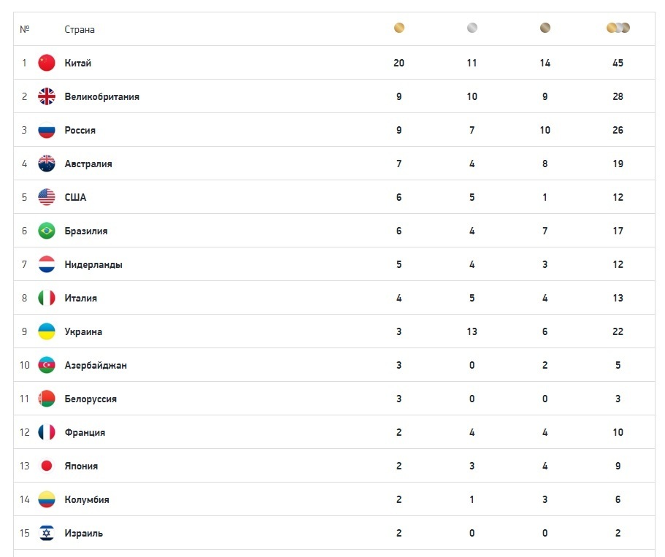This screenshot has height=557, width=665.
Task: Click the № column header
Action: pos(25,30)
